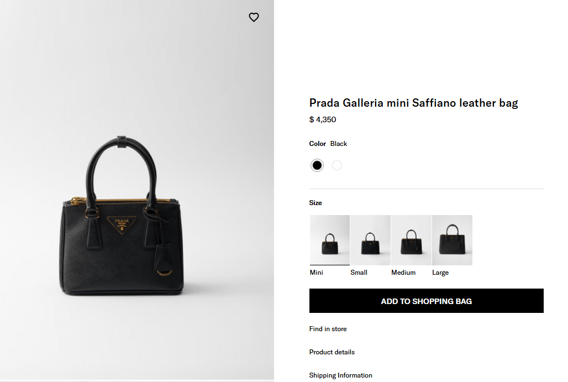The height and width of the screenshot is (382, 568).
Task: Click the "Large" text label under thumbnails
Action: pyautogui.click(x=440, y=273)
